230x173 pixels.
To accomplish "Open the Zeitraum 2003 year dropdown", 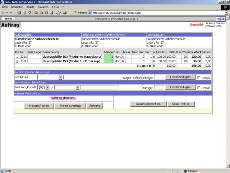I will (x=47, y=87).
